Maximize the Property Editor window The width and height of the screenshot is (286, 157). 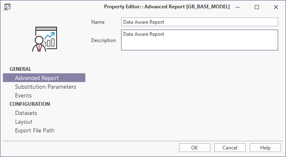pyautogui.click(x=257, y=7)
